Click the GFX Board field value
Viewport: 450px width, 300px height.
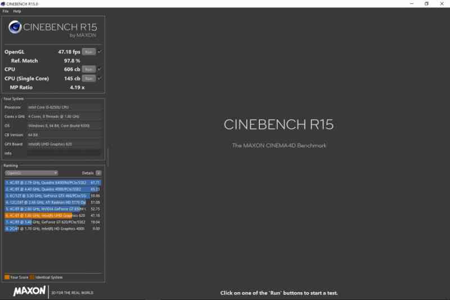64,144
